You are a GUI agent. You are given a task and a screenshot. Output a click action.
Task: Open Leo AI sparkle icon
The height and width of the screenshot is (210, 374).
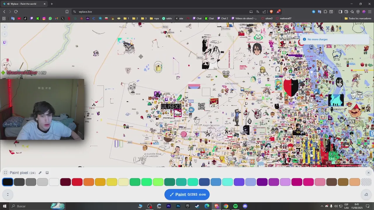[x=352, y=12]
